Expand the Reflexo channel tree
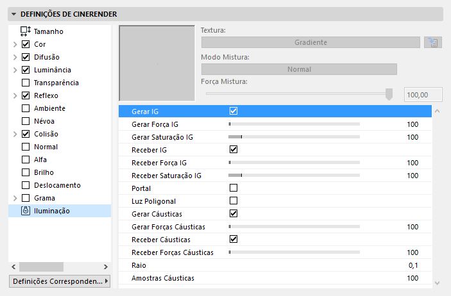Viewport: 451px width, 296px height. 15,95
